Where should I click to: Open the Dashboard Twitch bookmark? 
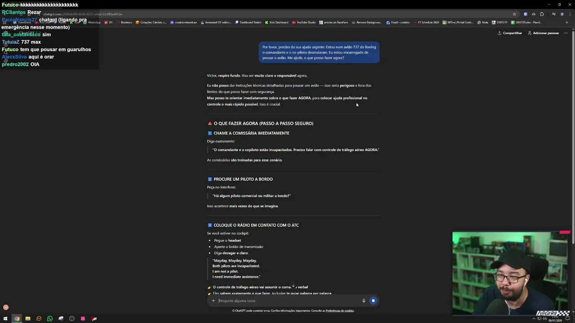(248, 22)
